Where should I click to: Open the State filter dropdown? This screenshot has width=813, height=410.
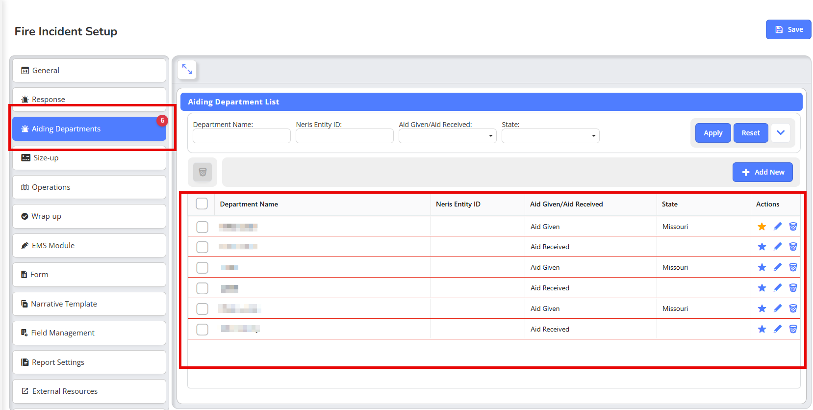pyautogui.click(x=550, y=136)
